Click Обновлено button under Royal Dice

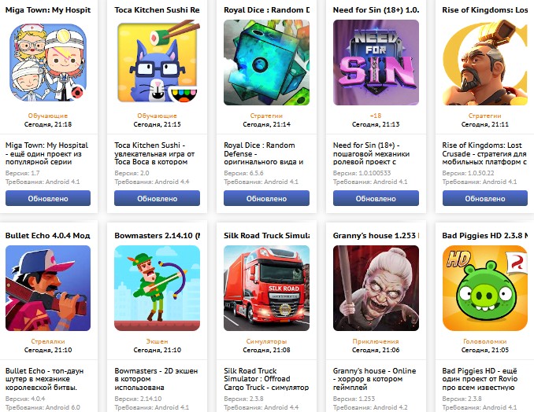[266, 198]
